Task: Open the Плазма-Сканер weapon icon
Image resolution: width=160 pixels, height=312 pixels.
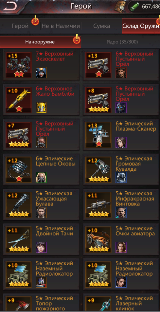Action: pyautogui.click(x=98, y=135)
